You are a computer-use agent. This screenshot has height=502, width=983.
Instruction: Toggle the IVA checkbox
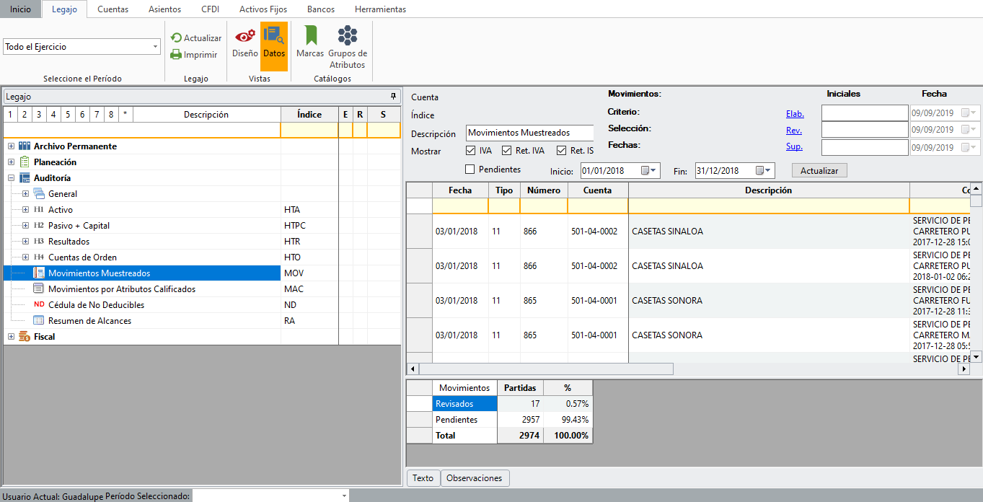click(471, 151)
